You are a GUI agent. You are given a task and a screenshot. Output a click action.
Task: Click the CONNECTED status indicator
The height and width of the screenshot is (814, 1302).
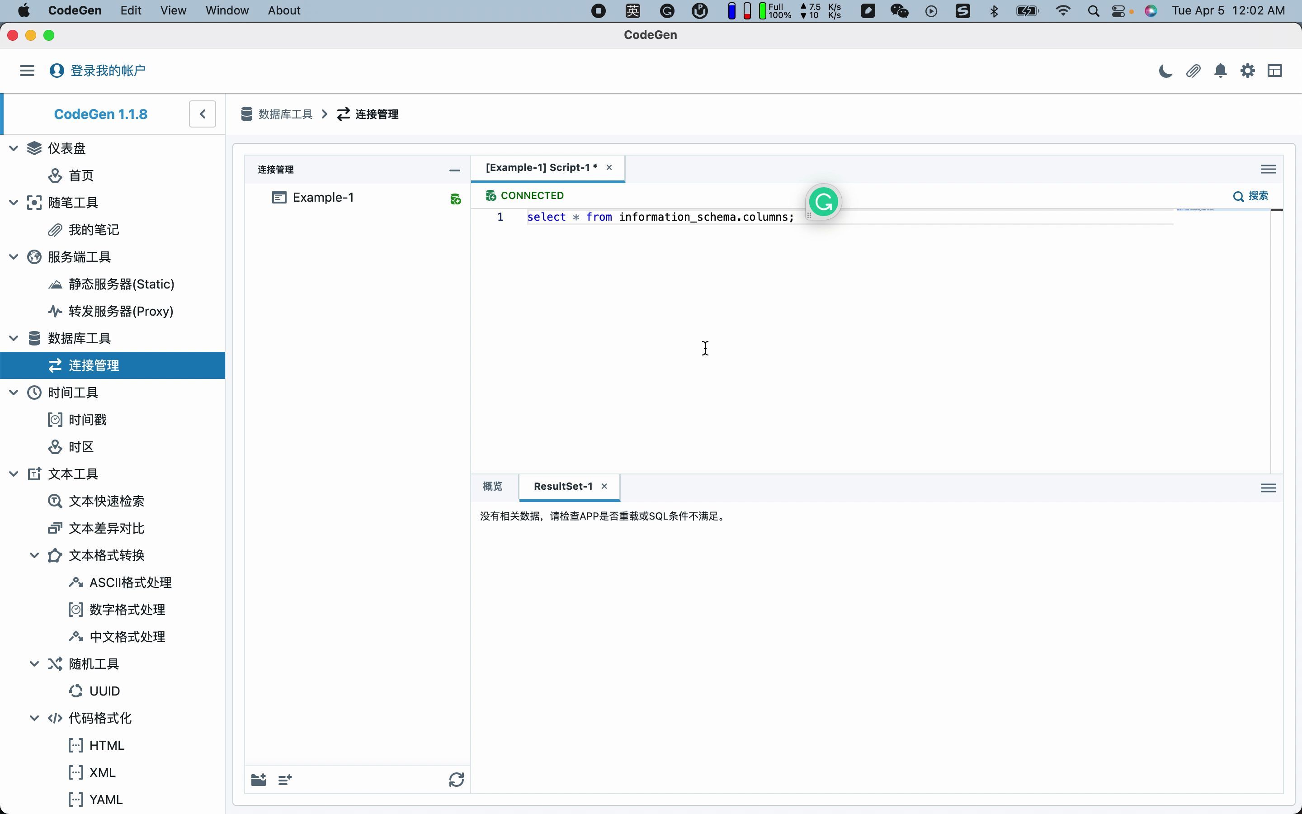coord(525,195)
